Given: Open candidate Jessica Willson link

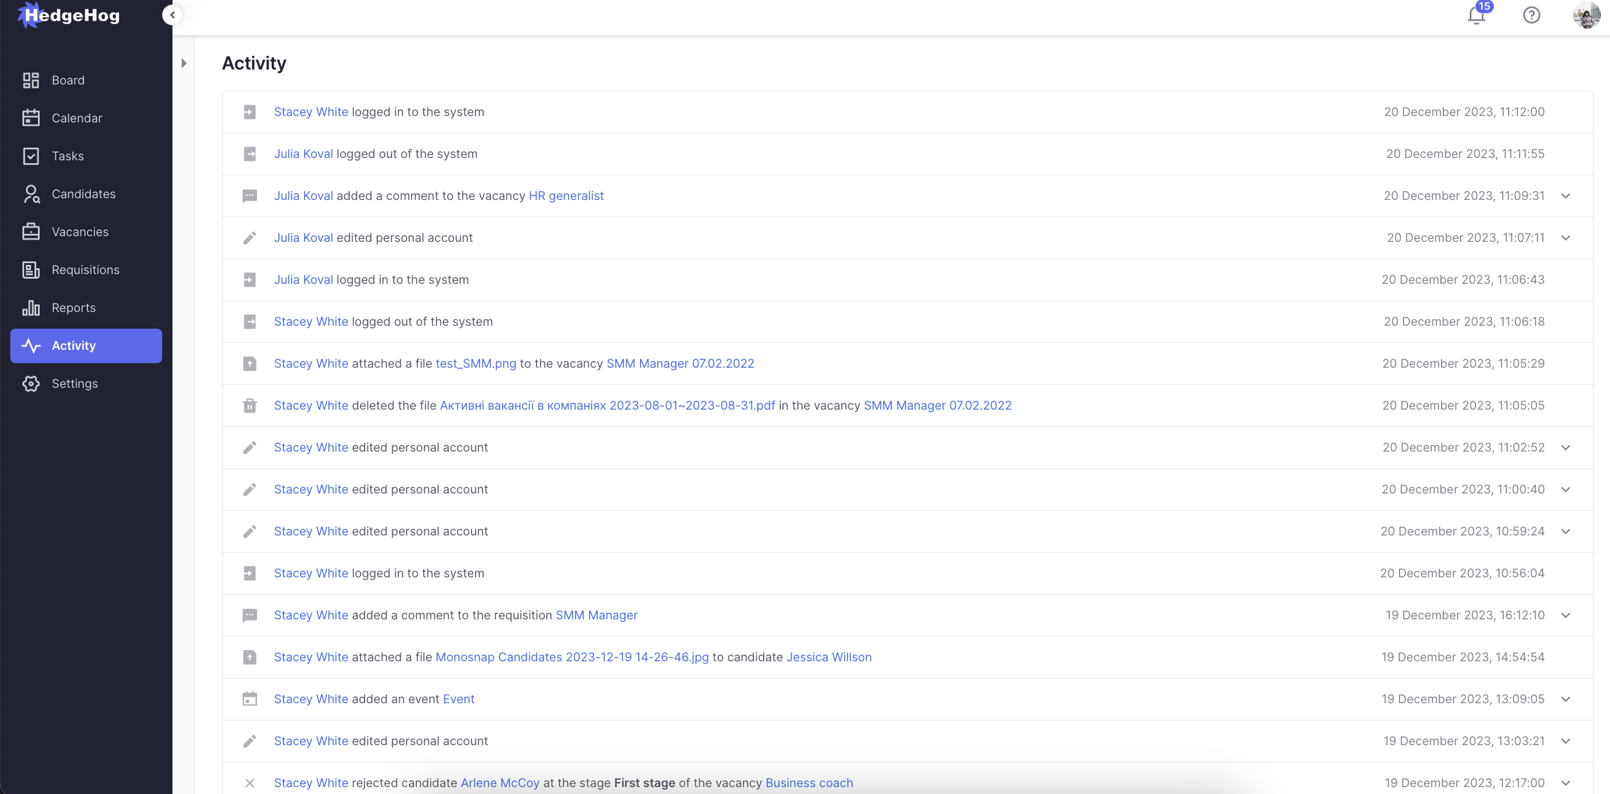Looking at the screenshot, I should 829,657.
